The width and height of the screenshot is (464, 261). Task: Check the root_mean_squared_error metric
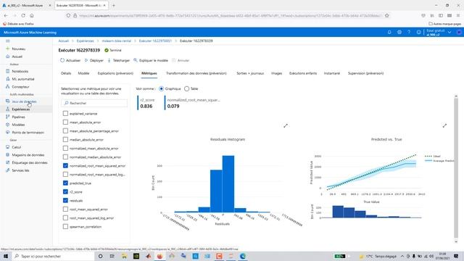pyautogui.click(x=65, y=210)
